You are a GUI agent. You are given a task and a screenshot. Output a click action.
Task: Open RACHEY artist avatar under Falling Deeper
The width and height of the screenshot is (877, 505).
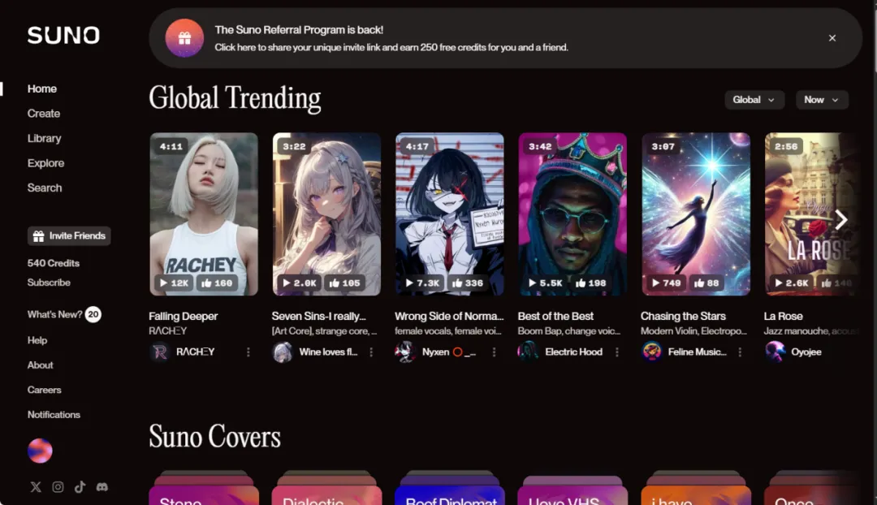(x=159, y=352)
